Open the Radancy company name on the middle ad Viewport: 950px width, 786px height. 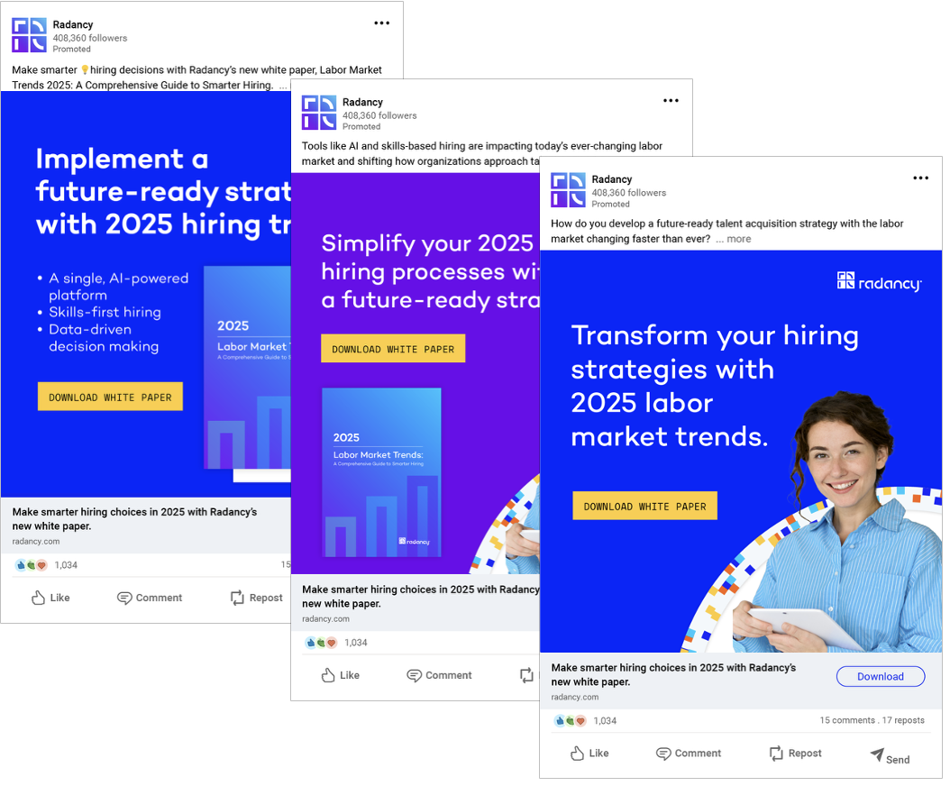click(362, 102)
